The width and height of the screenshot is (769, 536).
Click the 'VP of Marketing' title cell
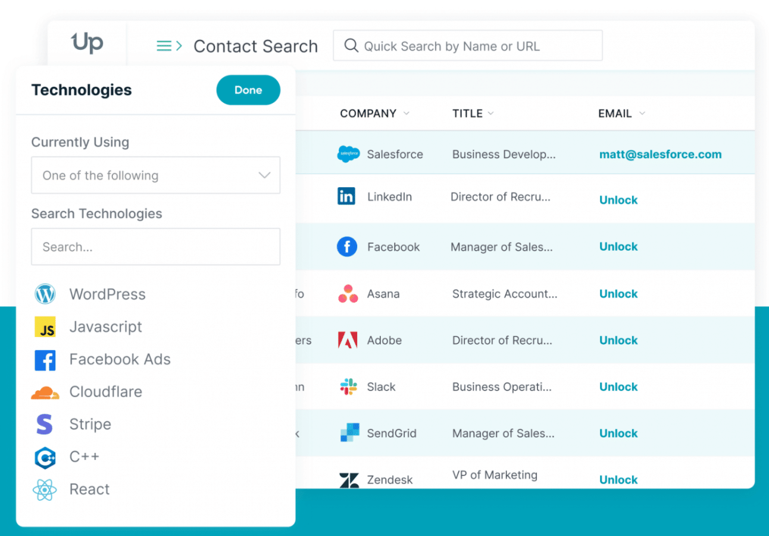tap(495, 475)
